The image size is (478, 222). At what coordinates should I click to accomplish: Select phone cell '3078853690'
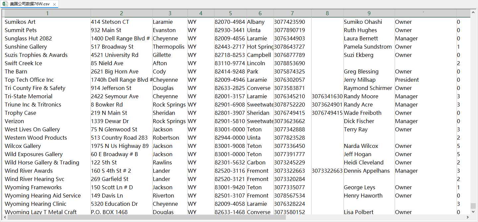point(292,63)
